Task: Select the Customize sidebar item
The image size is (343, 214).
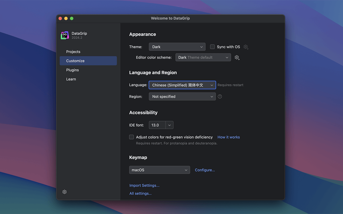Action: click(88, 61)
